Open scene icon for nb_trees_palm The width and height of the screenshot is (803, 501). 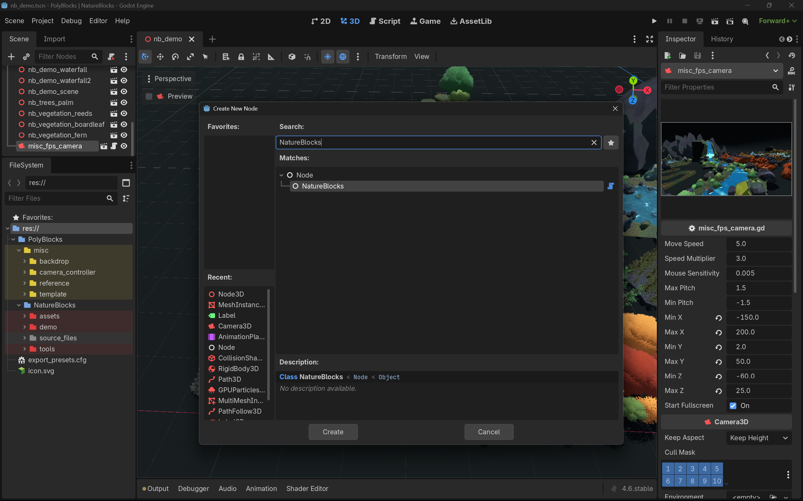[114, 103]
